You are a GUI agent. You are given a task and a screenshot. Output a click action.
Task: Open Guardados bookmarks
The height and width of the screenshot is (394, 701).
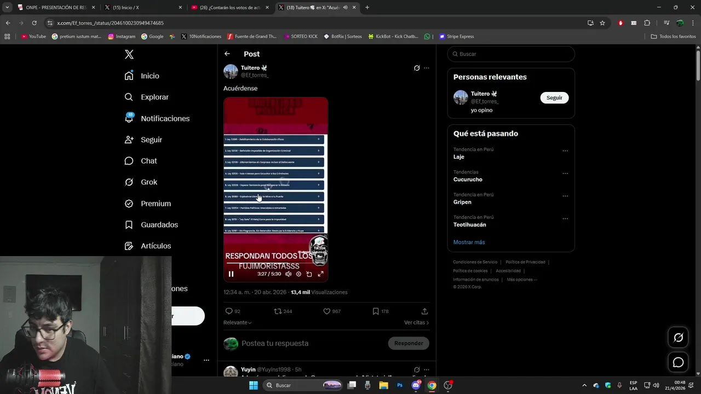pyautogui.click(x=151, y=225)
